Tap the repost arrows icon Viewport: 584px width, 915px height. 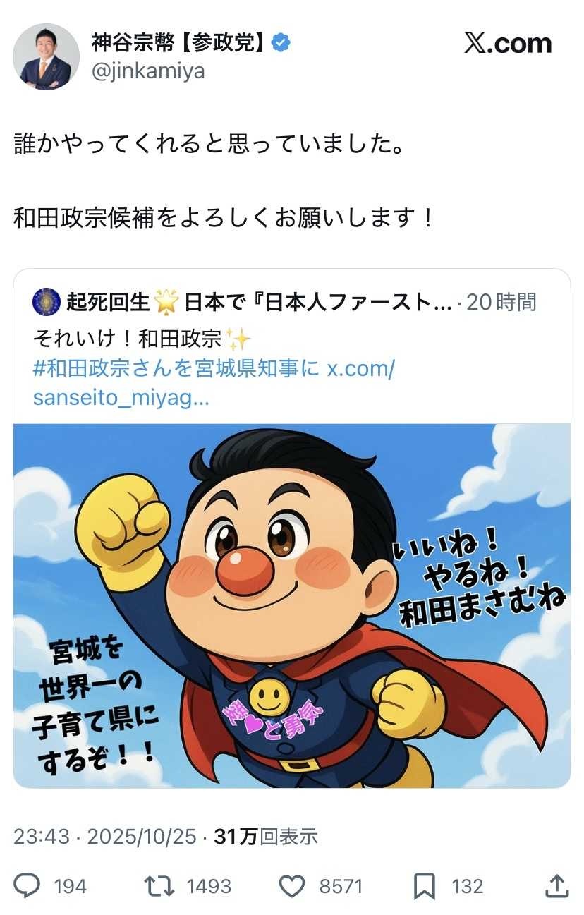click(159, 885)
